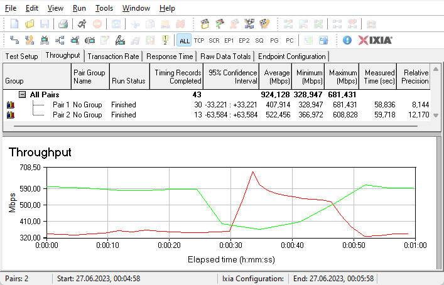Add a video pair using the TV icon

tap(45, 40)
